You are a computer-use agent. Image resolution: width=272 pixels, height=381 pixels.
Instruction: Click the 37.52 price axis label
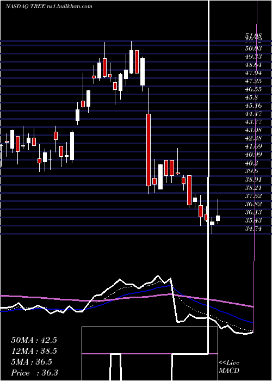click(253, 196)
